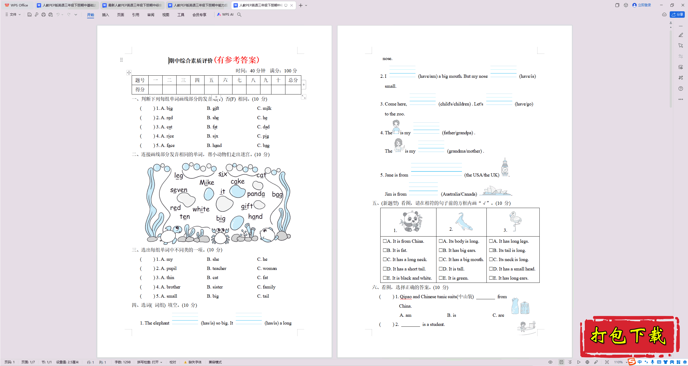Click the paragraph drag handle beside title

click(x=121, y=60)
